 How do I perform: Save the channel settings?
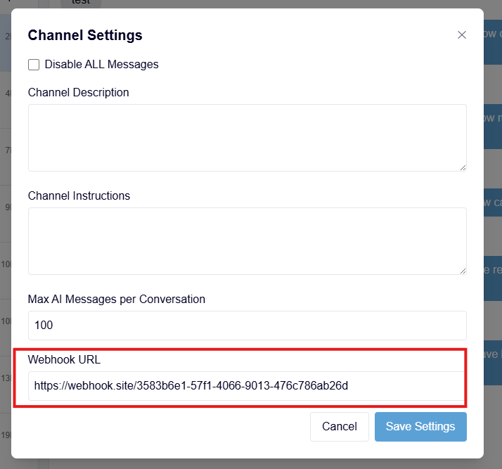point(420,426)
